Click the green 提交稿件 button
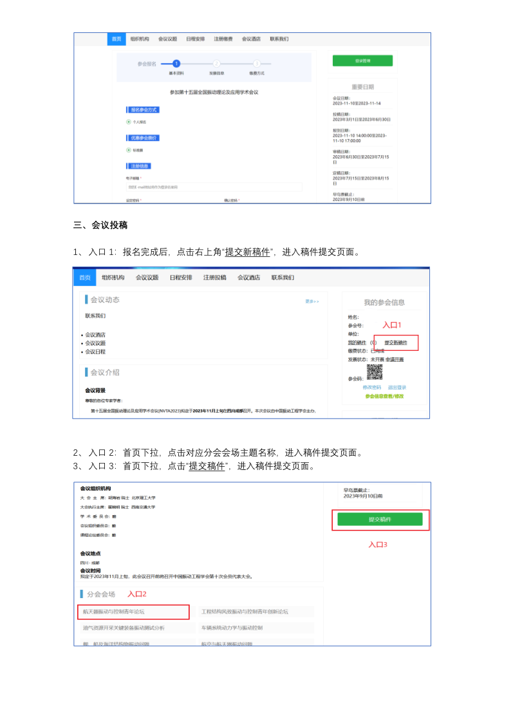Viewport: 511px width, 723px height. click(x=380, y=520)
